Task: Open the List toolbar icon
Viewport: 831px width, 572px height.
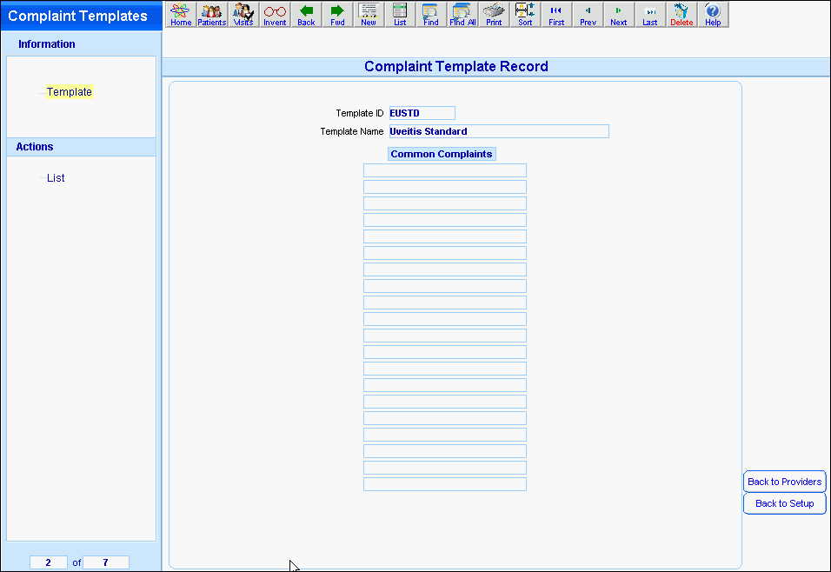Action: [400, 14]
